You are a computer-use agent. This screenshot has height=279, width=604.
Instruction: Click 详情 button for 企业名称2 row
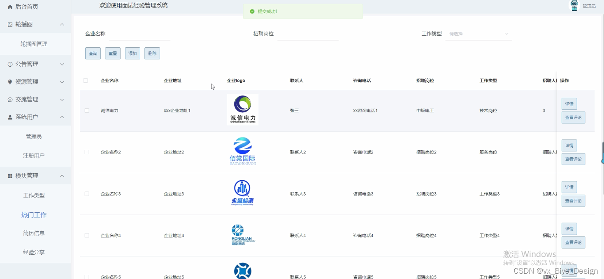click(x=569, y=146)
